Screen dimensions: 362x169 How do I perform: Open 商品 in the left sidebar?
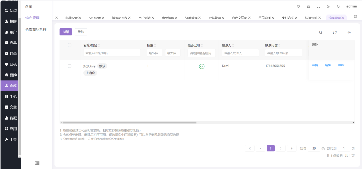pyautogui.click(x=11, y=43)
